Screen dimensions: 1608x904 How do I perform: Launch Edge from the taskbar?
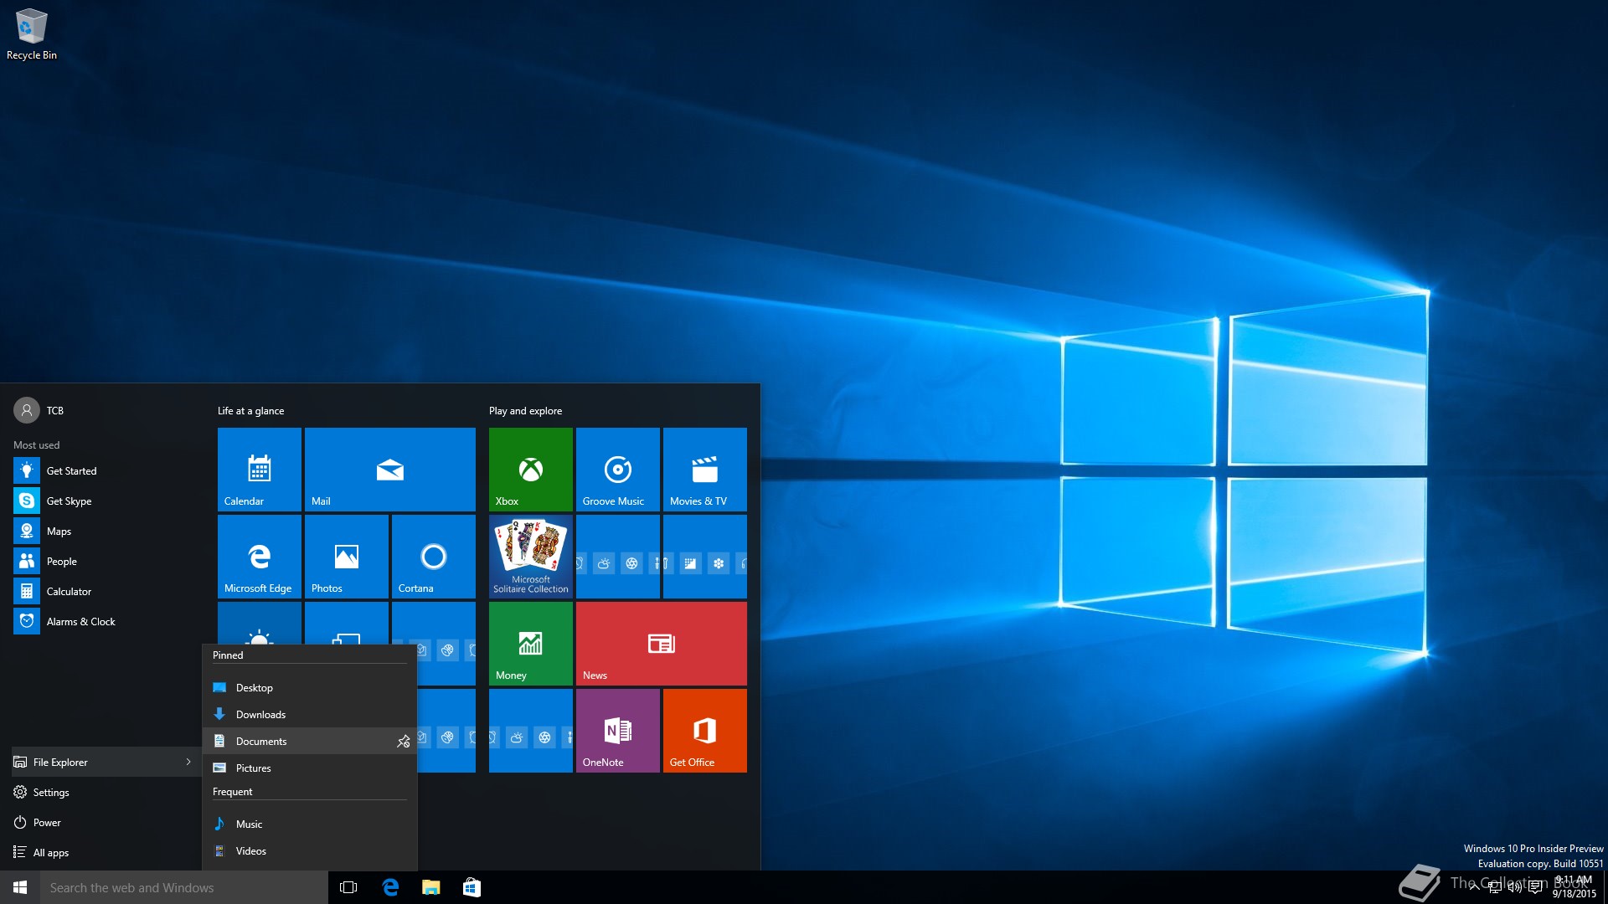(390, 887)
